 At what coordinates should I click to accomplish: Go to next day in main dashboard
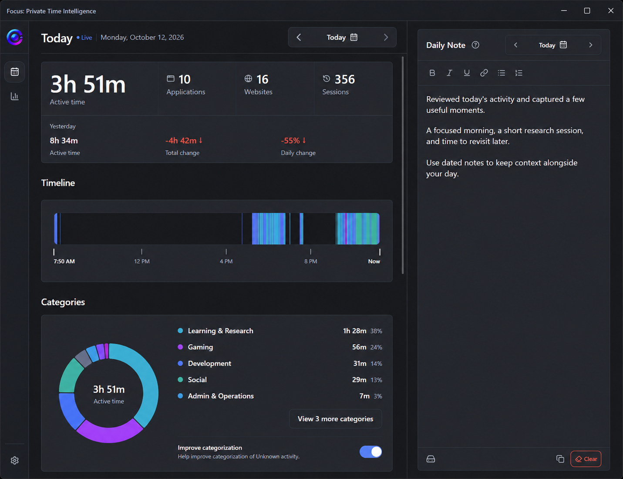tap(386, 37)
